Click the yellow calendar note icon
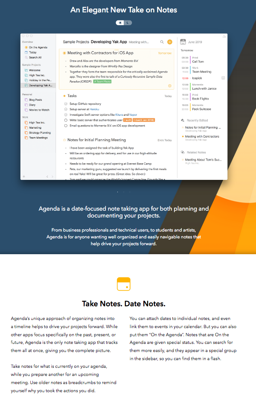The width and height of the screenshot is (256, 405). pyautogui.click(x=124, y=284)
